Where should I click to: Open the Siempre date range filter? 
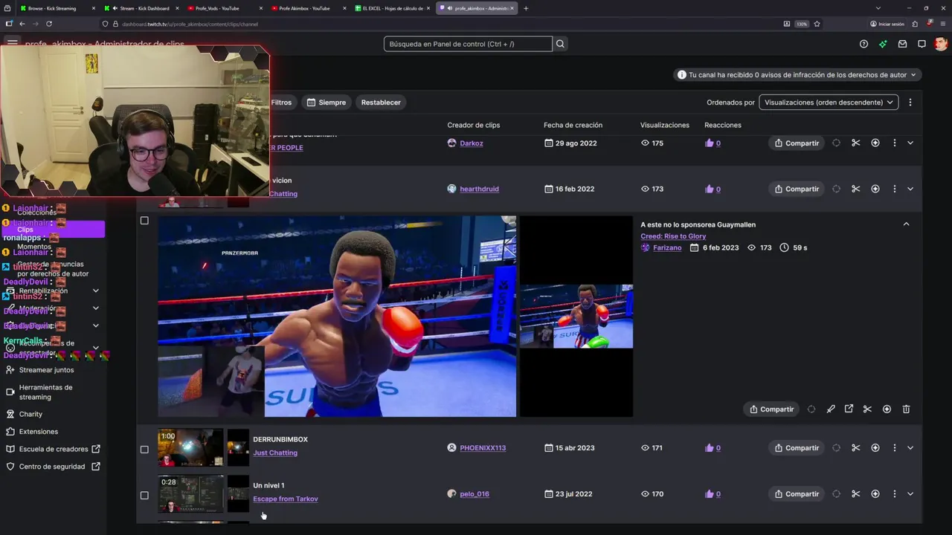click(x=327, y=103)
